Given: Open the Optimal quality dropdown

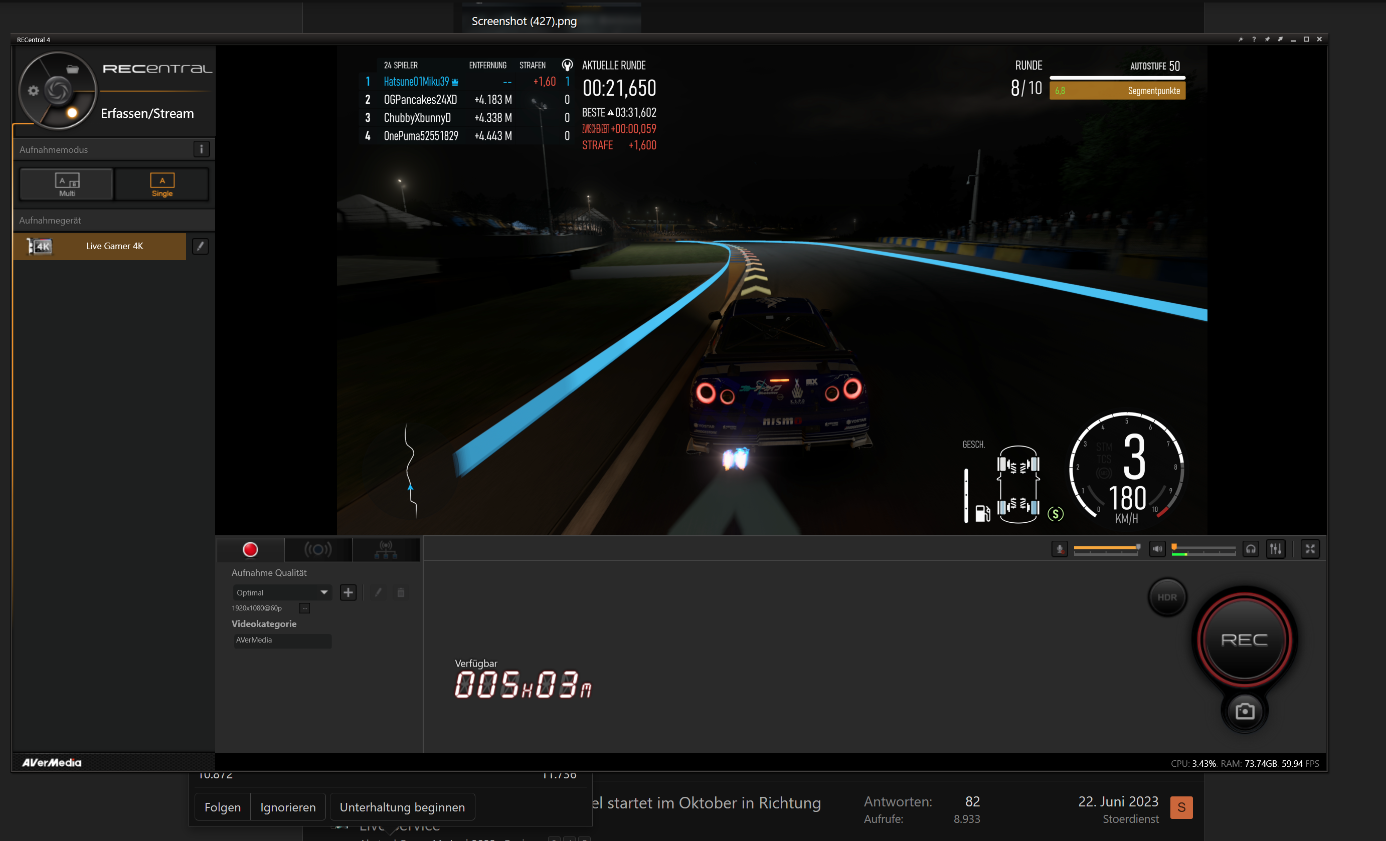Looking at the screenshot, I should 282,592.
